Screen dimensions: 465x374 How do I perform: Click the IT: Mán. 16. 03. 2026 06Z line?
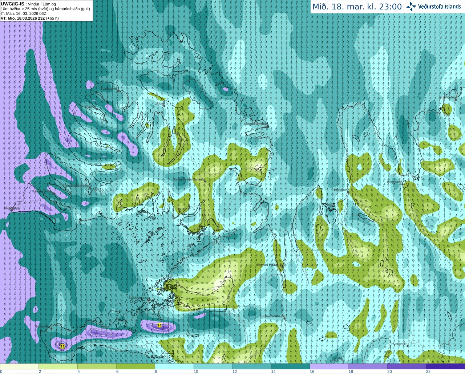(x=23, y=13)
